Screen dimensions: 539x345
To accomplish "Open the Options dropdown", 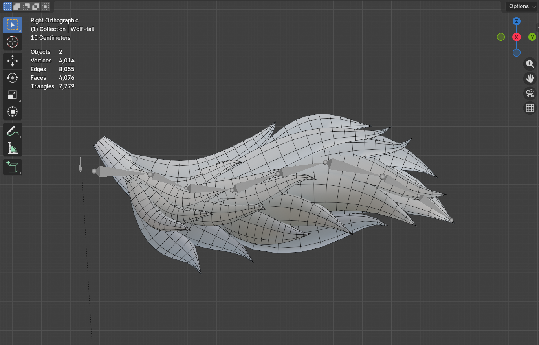I will pos(521,6).
